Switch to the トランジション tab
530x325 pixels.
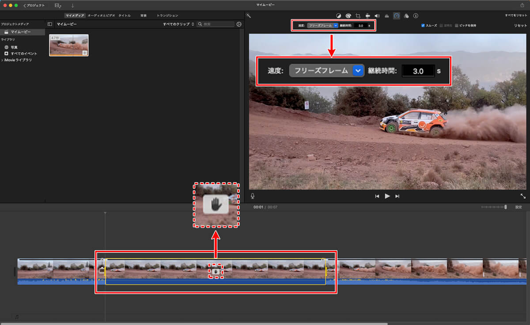coord(167,15)
